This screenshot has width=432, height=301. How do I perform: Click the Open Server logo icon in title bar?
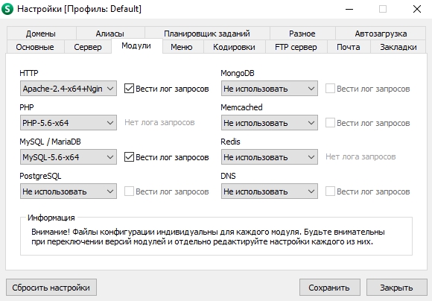(x=7, y=9)
